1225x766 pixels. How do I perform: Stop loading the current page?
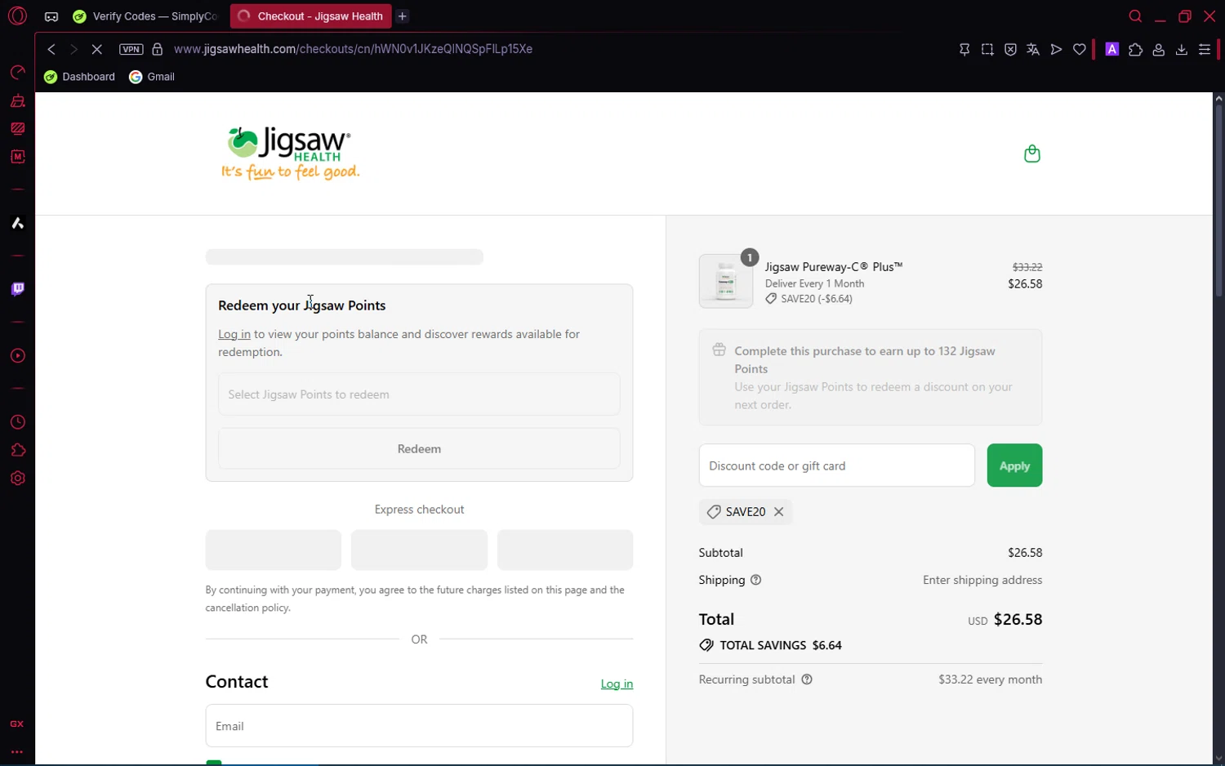click(x=96, y=49)
